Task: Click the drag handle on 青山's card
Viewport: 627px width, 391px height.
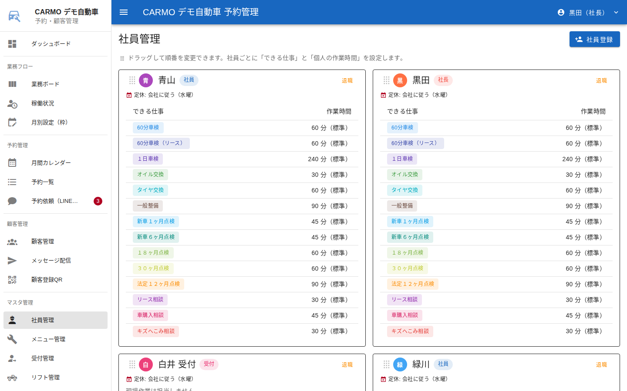Action: pos(132,80)
